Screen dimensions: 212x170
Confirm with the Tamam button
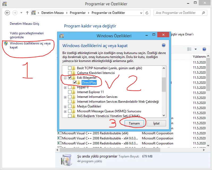click(x=134, y=123)
